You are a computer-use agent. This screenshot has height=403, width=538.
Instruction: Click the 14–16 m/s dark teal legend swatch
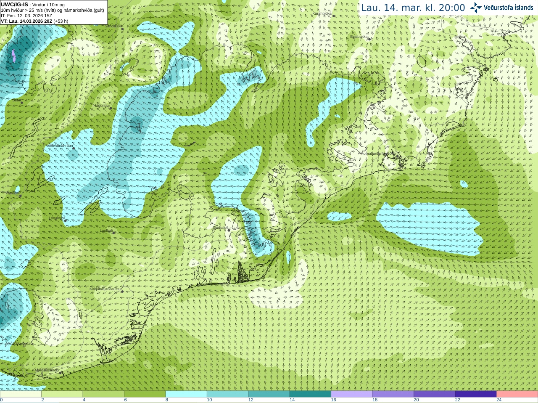point(310,394)
